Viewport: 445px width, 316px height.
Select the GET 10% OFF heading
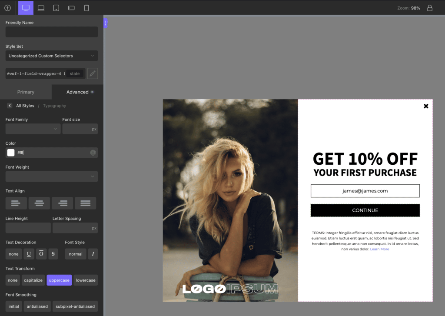pyautogui.click(x=365, y=159)
